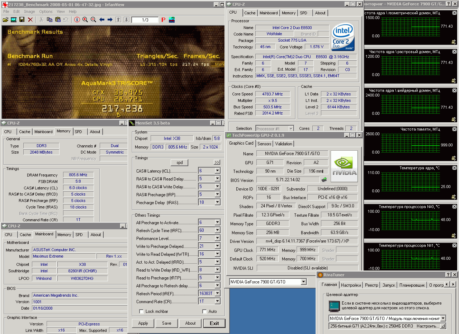This screenshot has height=334, width=459.
Task: Open CAS# Latency (tCL) dropdown in MemSet
Action: (x=217, y=171)
